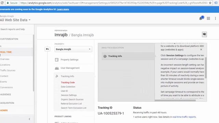The image size is (219, 123).
Task: Select Data Collection submenu item
Action: click(x=68, y=87)
